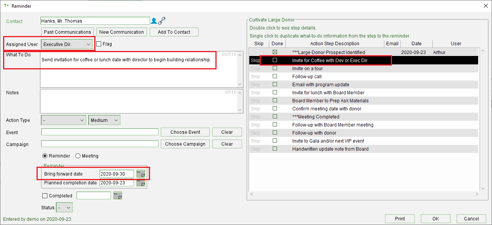Tick Done for Invite on a tour
This screenshot has height=225, width=492.
275,68
